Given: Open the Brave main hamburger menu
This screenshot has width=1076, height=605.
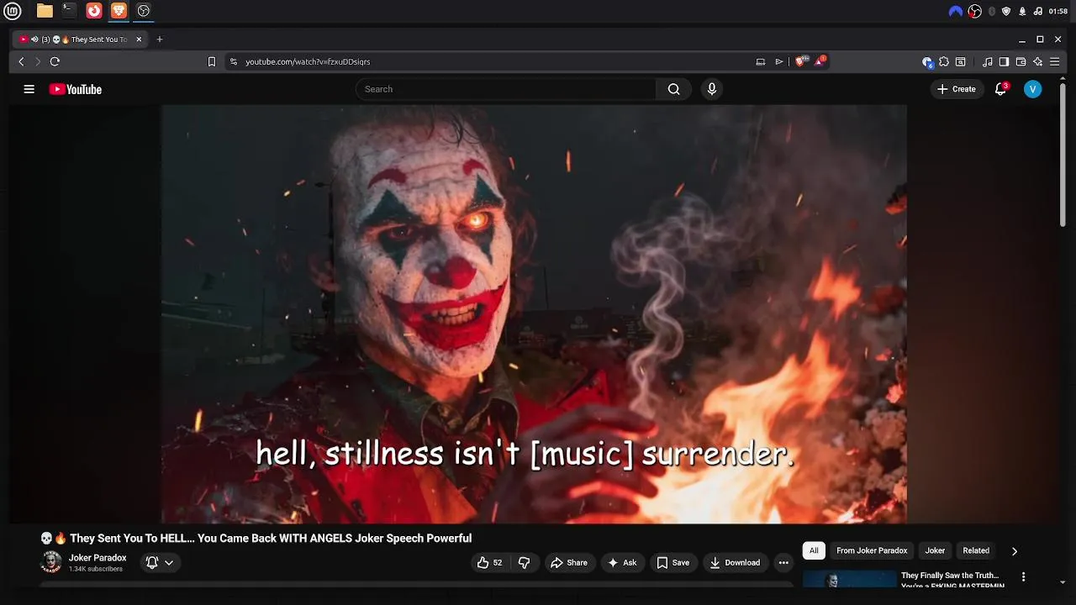Looking at the screenshot, I should (1054, 61).
